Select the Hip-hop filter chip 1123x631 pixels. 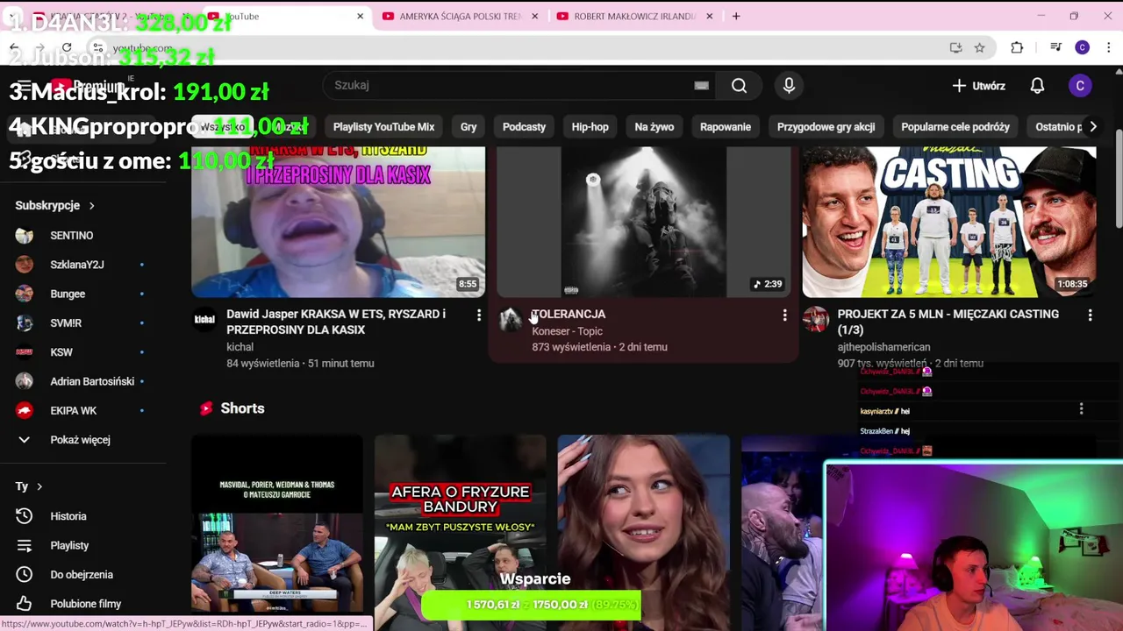coord(590,126)
